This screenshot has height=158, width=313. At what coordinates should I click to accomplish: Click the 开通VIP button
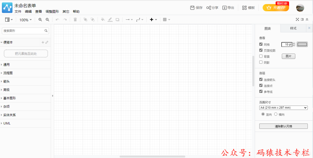(276, 8)
